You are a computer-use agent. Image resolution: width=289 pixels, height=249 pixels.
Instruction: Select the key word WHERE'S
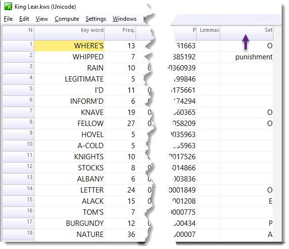69,46
